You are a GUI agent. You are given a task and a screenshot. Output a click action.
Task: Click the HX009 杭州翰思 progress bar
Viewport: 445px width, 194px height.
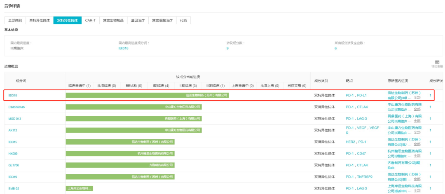[x=120, y=154]
